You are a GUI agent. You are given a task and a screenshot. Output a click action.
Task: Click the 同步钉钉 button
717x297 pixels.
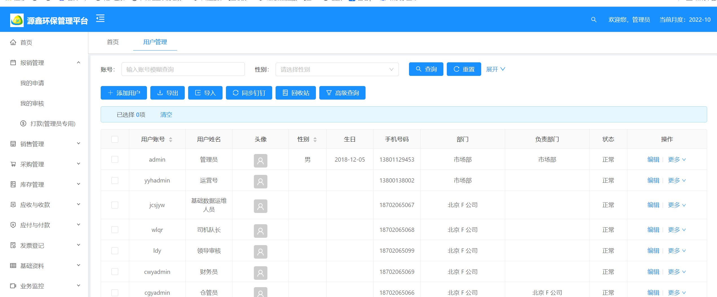pos(249,93)
